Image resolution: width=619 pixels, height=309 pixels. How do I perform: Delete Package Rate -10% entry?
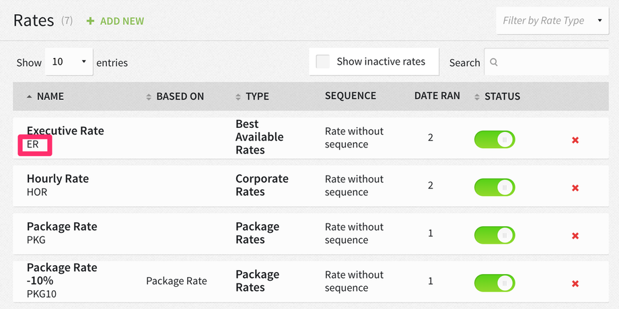575,283
